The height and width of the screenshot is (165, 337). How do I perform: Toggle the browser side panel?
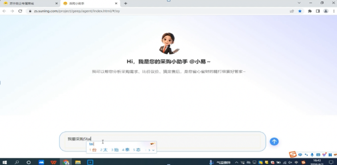point(317,11)
